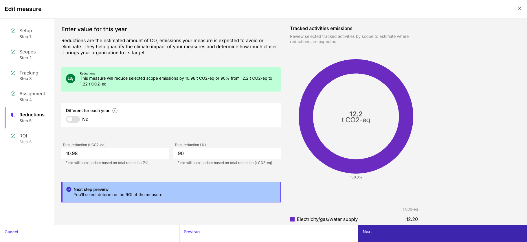The width and height of the screenshot is (527, 242).
Task: Click the Next step preview arrow icon
Action: tap(69, 189)
